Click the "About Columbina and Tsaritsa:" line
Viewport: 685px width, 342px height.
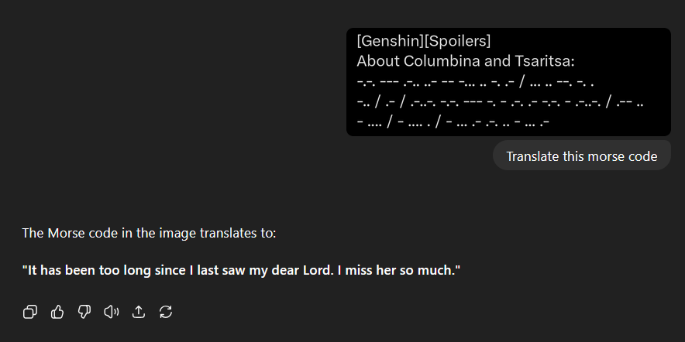(x=465, y=60)
